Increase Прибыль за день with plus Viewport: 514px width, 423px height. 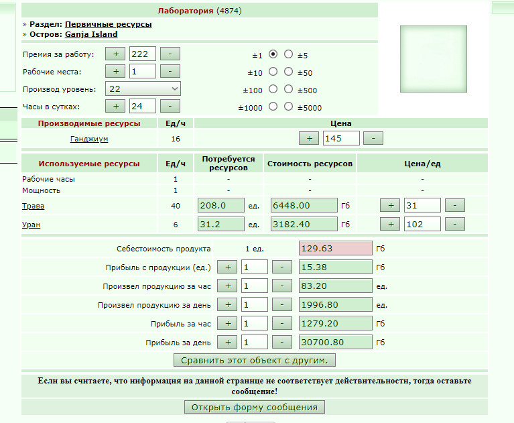pyautogui.click(x=227, y=342)
